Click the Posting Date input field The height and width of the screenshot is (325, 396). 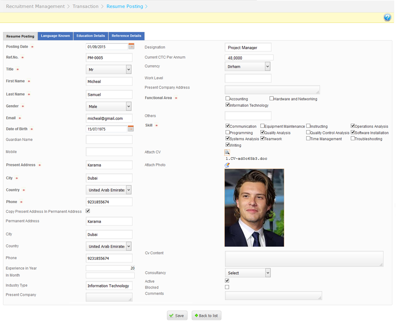(107, 46)
